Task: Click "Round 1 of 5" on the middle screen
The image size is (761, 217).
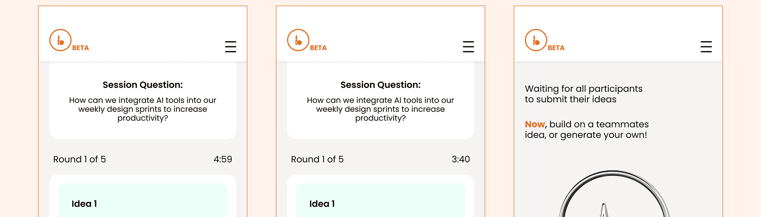Action: [x=317, y=159]
